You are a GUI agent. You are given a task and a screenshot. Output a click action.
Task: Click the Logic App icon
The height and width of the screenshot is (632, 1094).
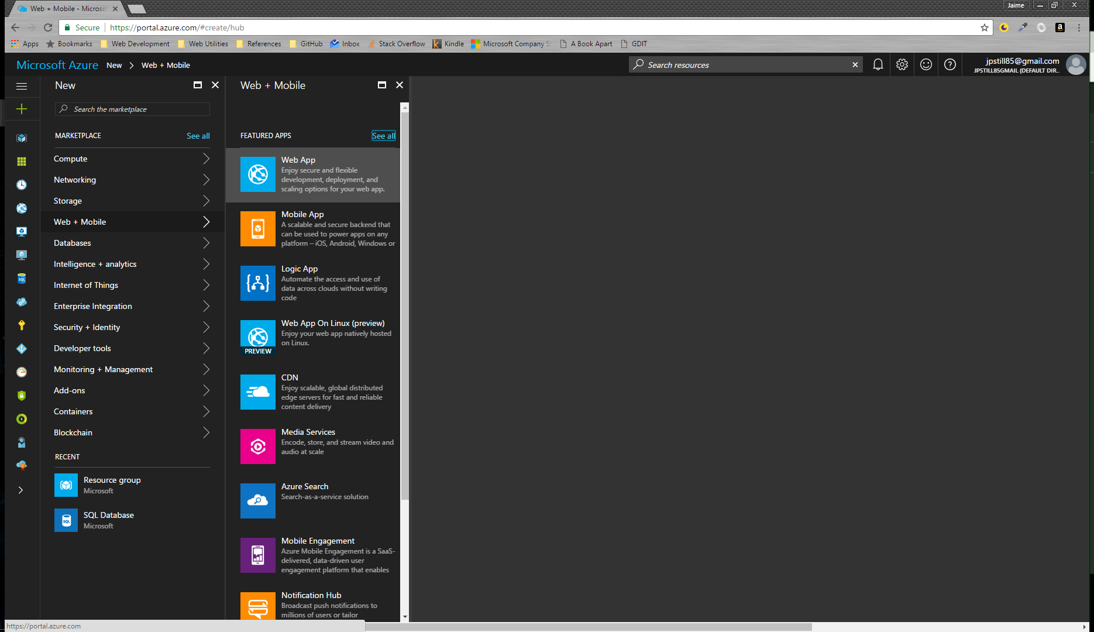257,283
